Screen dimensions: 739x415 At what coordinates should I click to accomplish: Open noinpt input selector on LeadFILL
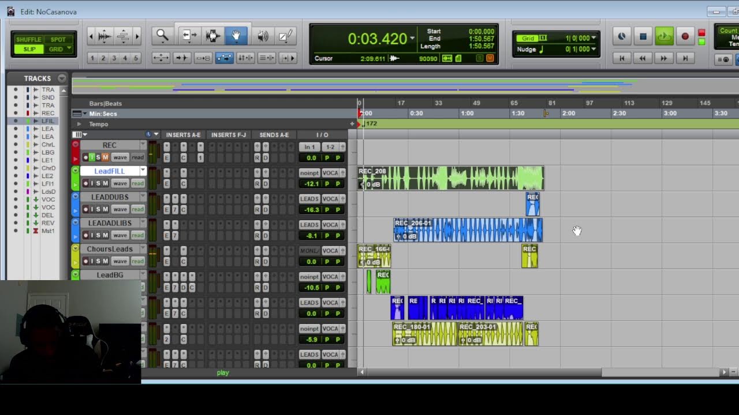[x=309, y=173]
